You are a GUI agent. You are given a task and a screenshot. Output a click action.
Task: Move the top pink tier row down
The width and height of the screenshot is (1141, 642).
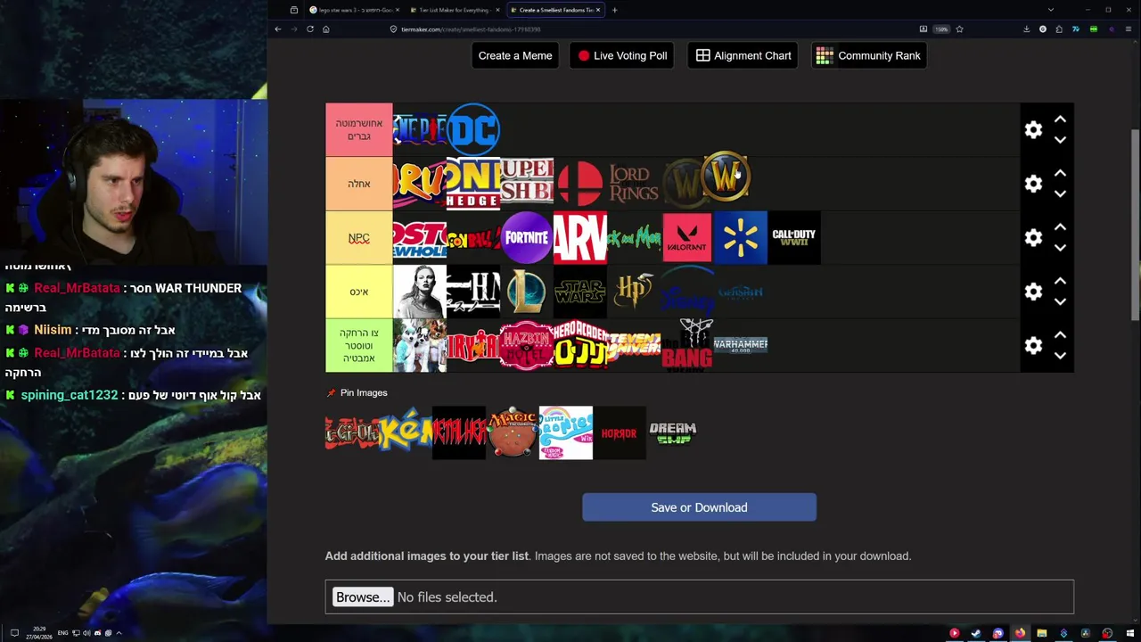pos(1060,140)
